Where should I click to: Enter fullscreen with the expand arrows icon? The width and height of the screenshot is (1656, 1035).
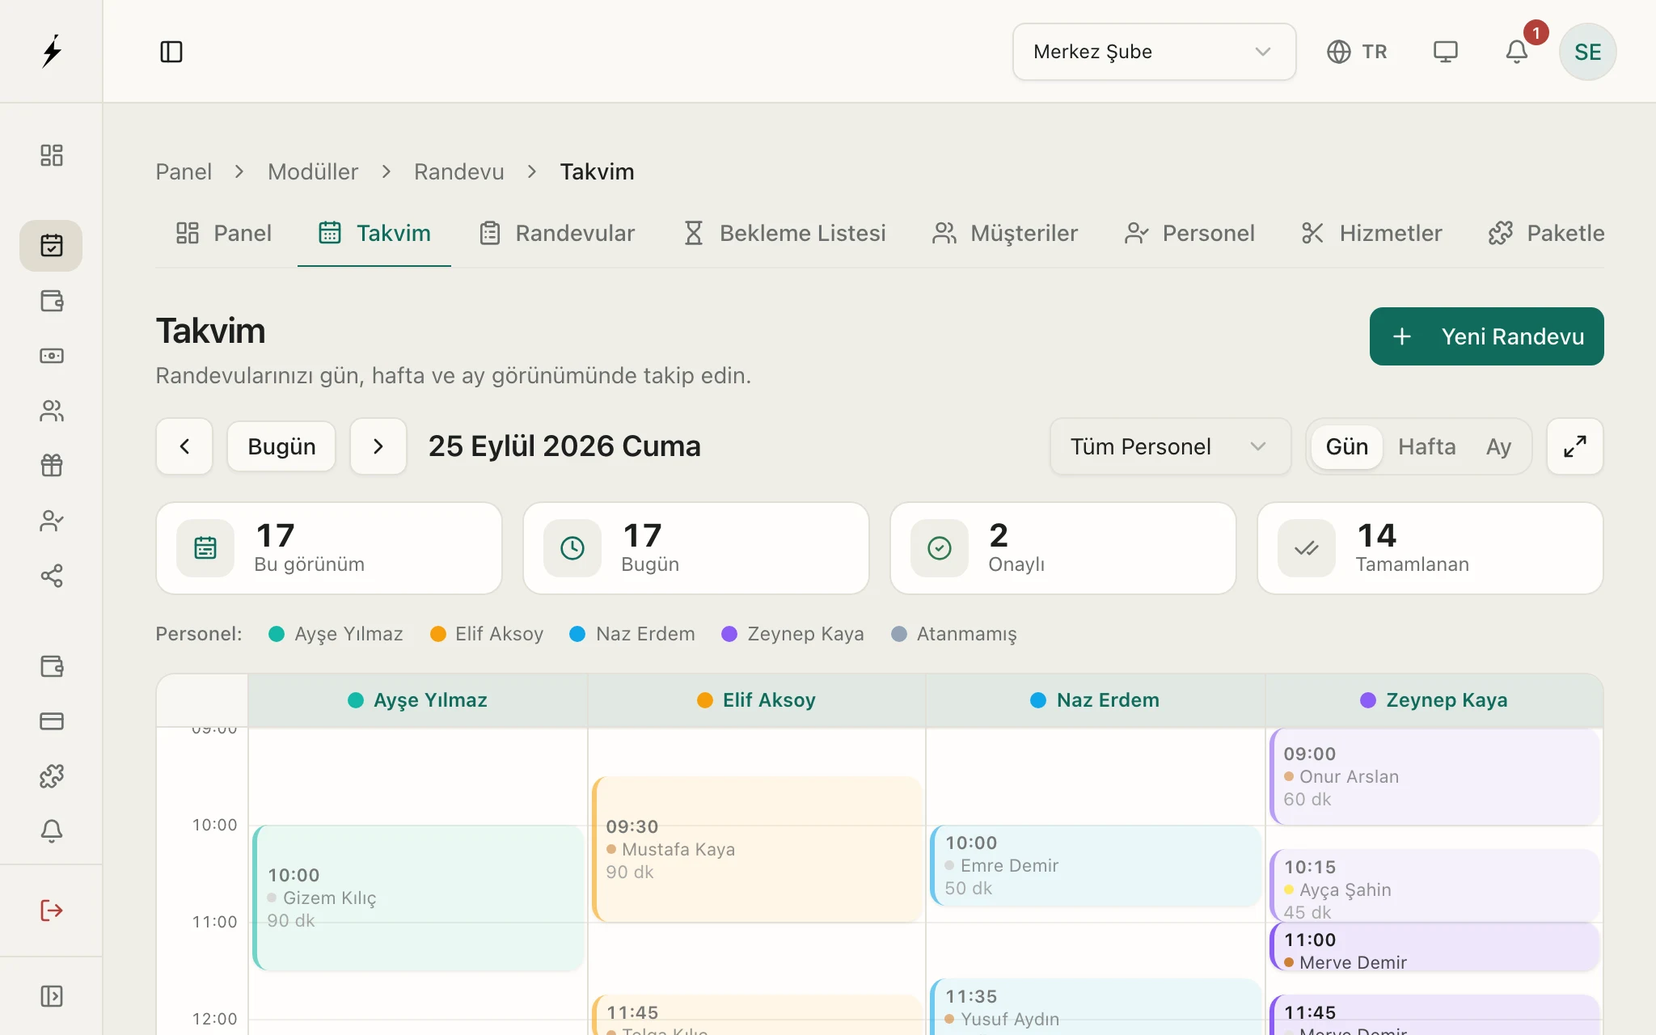pos(1575,446)
